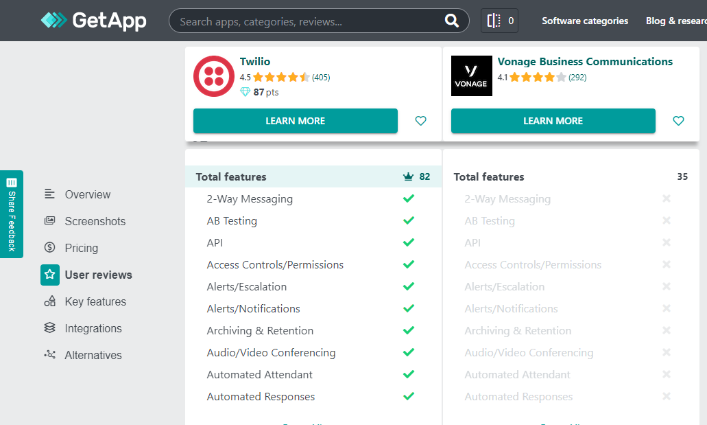Open Blog & research menu
707x425 pixels.
[676, 21]
